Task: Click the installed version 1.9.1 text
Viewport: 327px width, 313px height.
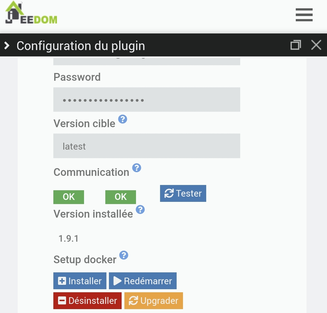Action: (x=69, y=238)
